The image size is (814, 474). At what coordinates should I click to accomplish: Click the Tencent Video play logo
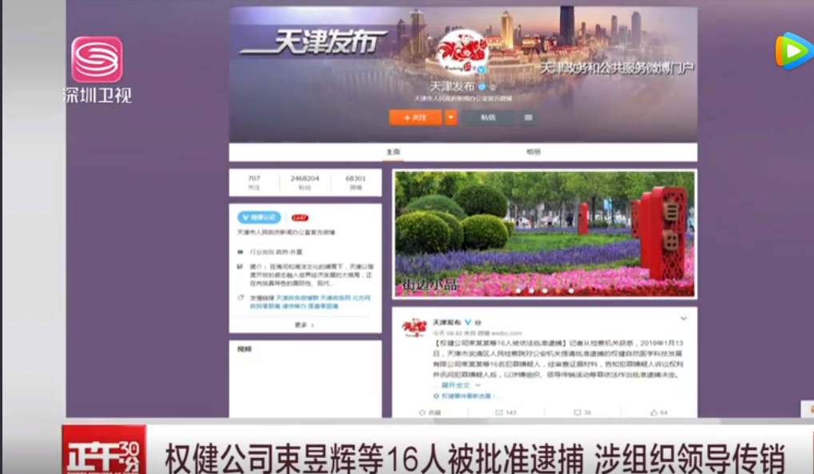[794, 50]
